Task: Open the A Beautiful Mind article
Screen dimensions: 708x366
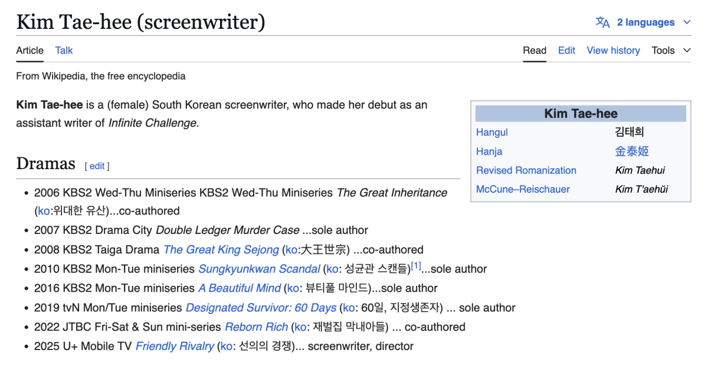Action: coord(240,288)
